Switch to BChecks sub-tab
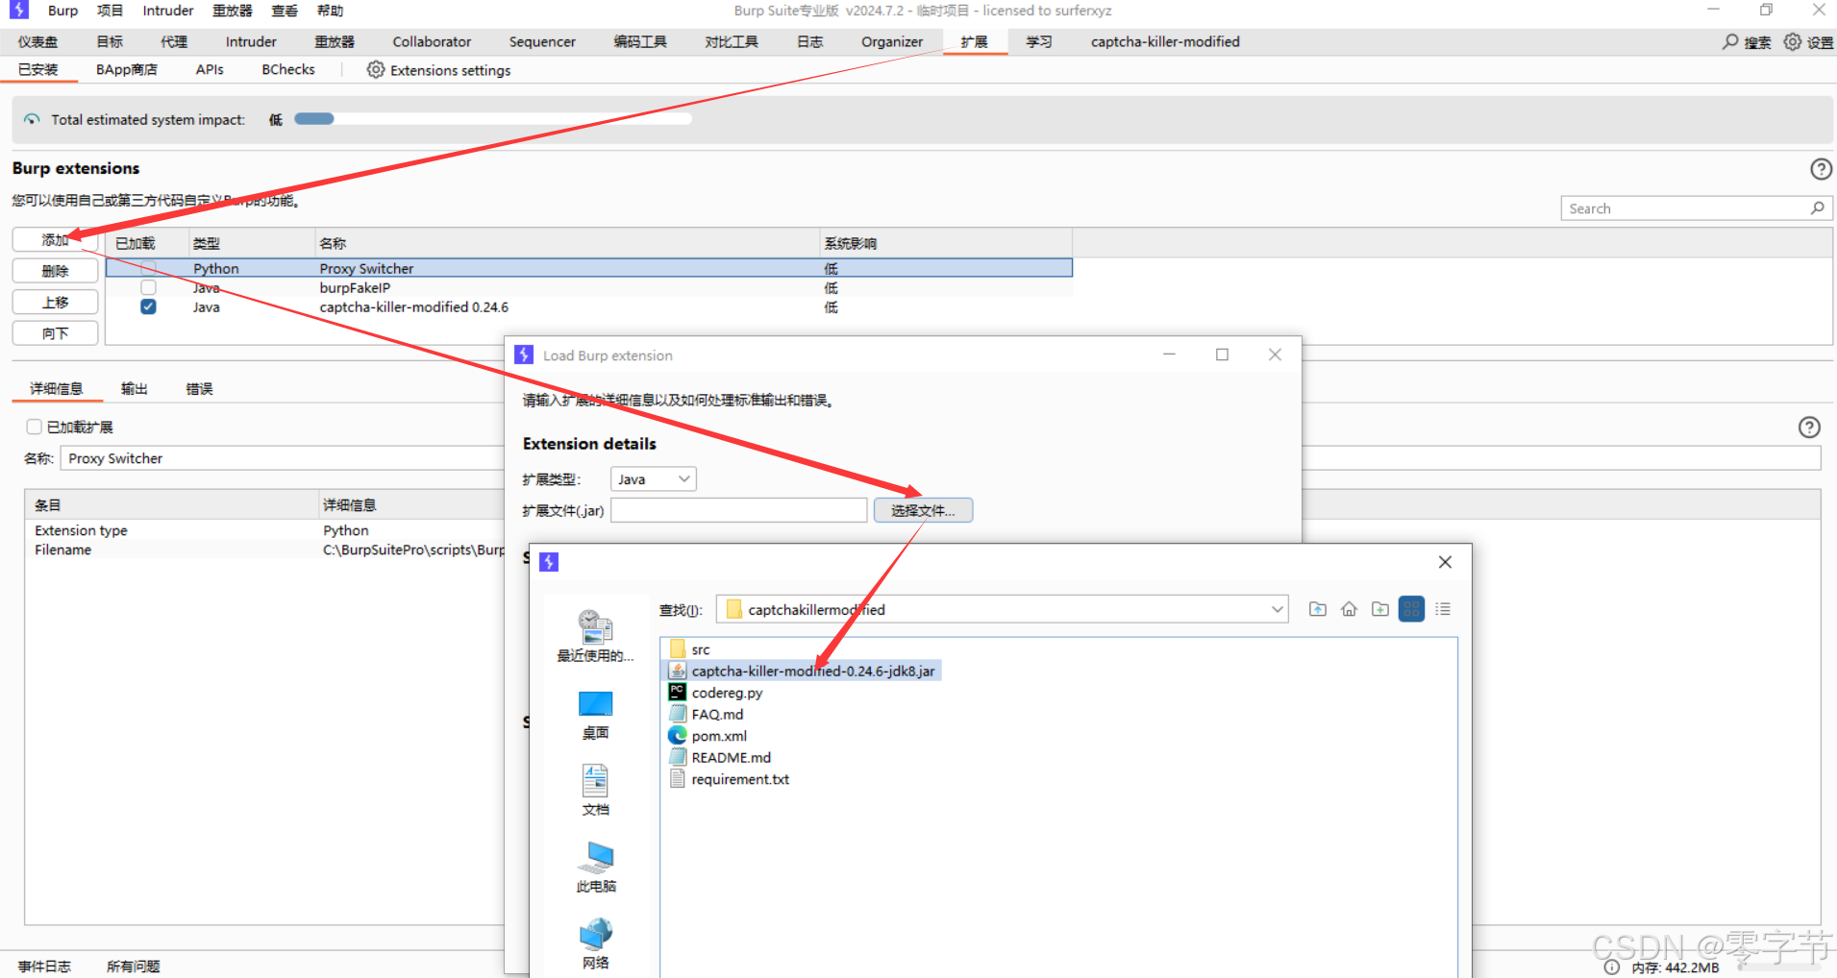 tap(288, 70)
